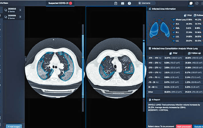The image size is (203, 128).
Task: Open the help question mark icon
Action: [x=129, y=3]
